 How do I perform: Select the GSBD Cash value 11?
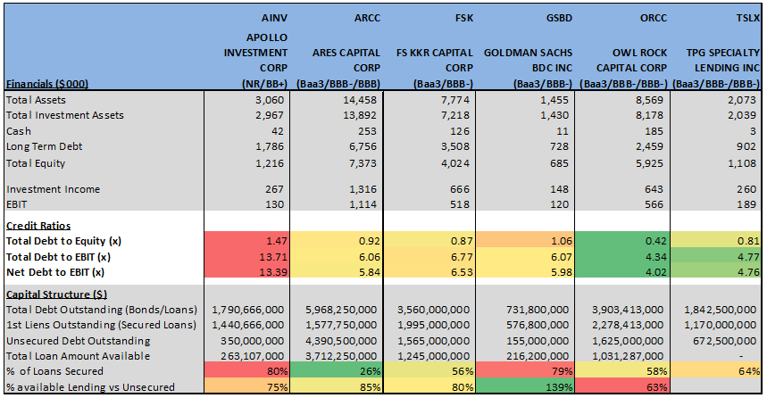[563, 131]
